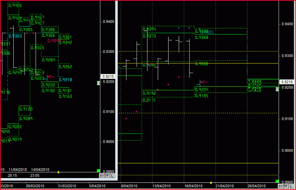Click the SY button in left chart

[101, 176]
